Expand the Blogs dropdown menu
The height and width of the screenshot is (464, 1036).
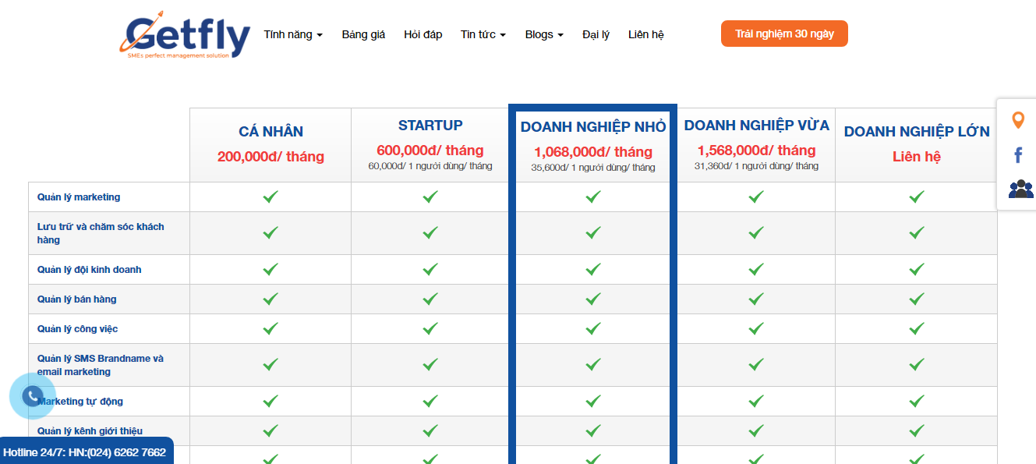click(x=544, y=34)
